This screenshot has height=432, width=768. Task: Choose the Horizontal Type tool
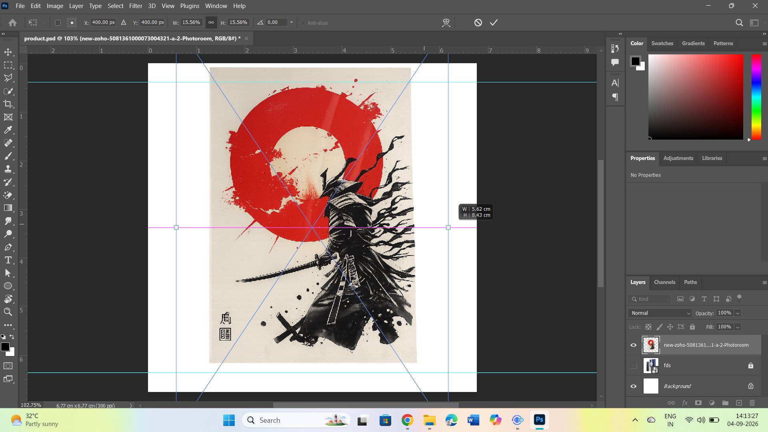coord(8,260)
